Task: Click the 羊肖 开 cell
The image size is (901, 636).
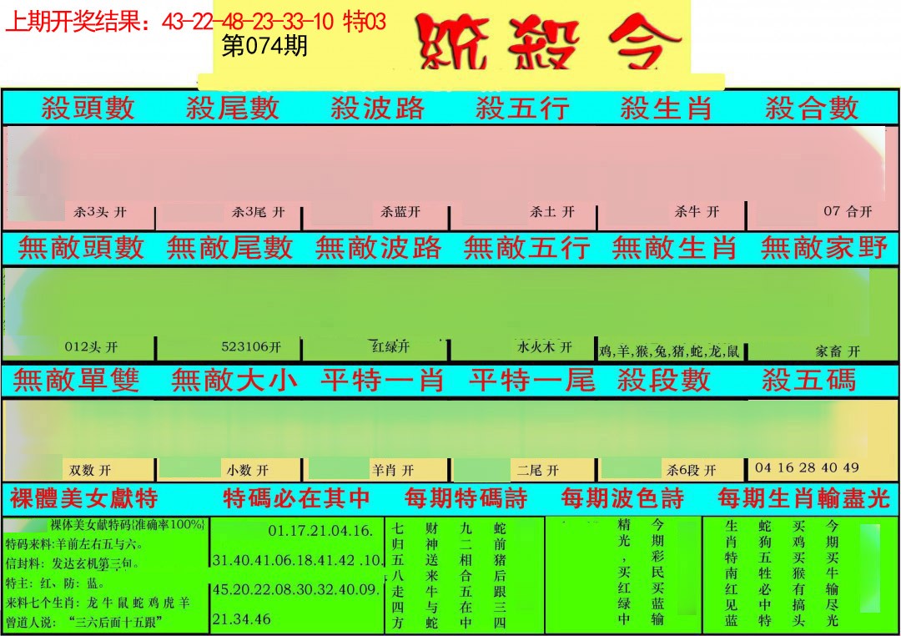Action: click(x=392, y=471)
